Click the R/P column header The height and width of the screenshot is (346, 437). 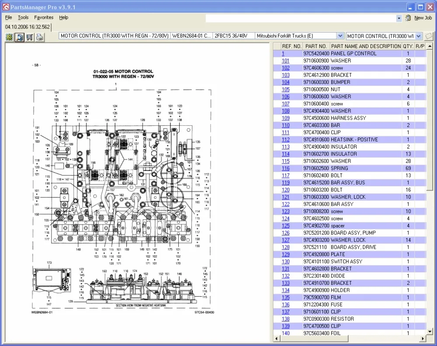point(420,46)
